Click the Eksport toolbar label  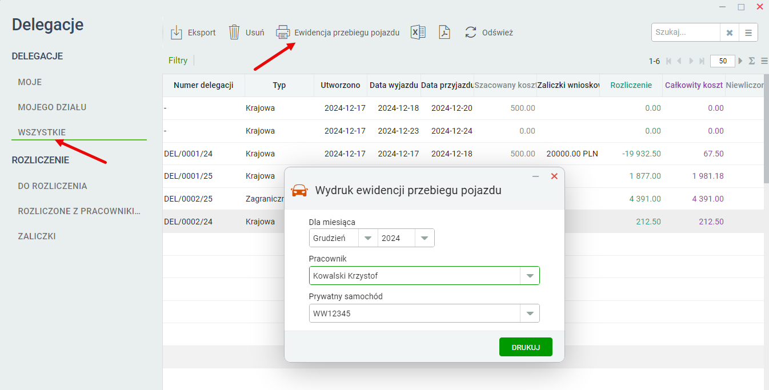[202, 33]
